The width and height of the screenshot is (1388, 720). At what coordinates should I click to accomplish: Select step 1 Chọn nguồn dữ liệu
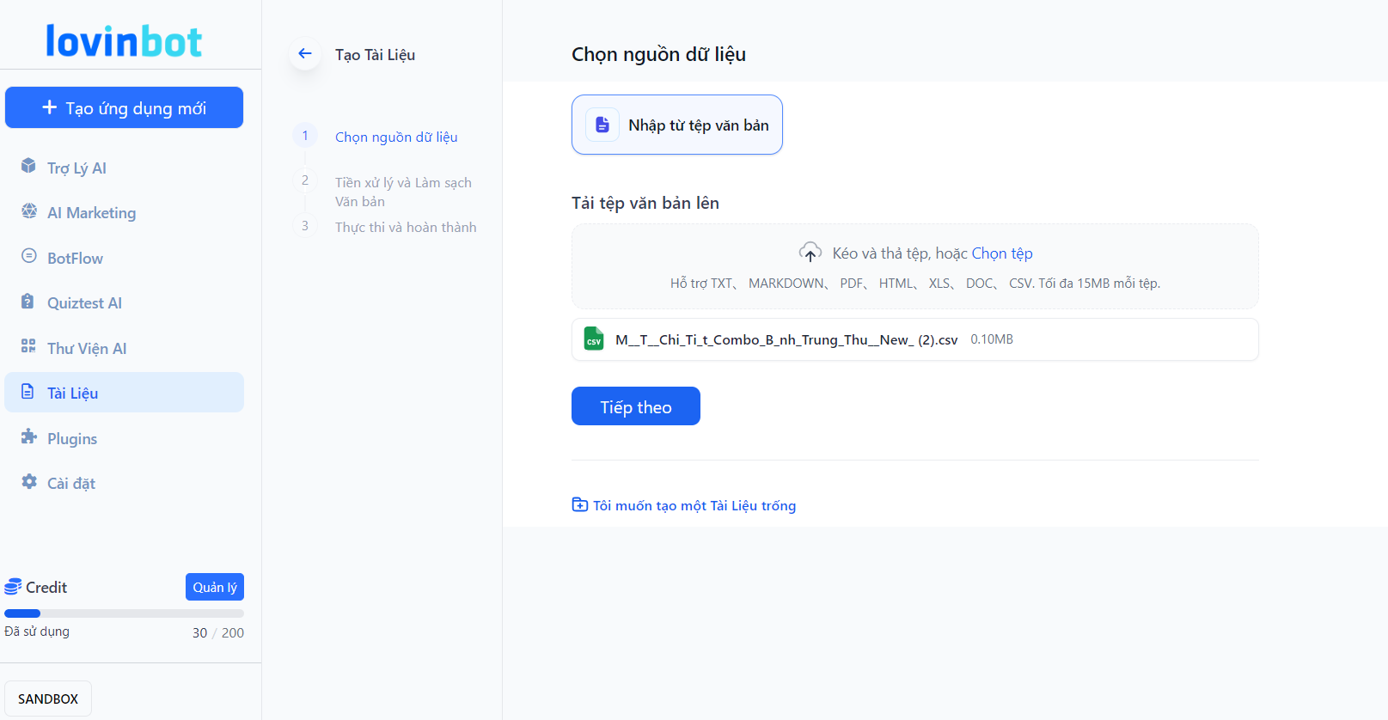[395, 137]
